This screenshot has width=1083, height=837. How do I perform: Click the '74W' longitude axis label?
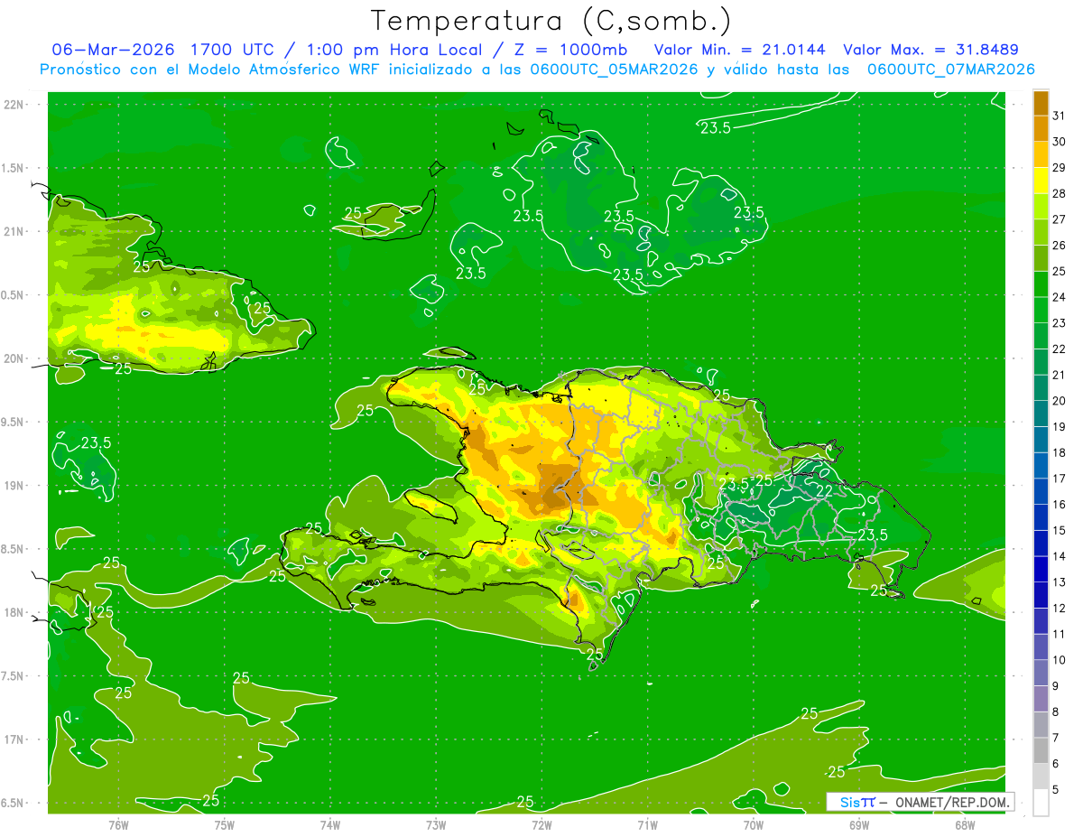pyautogui.click(x=330, y=825)
